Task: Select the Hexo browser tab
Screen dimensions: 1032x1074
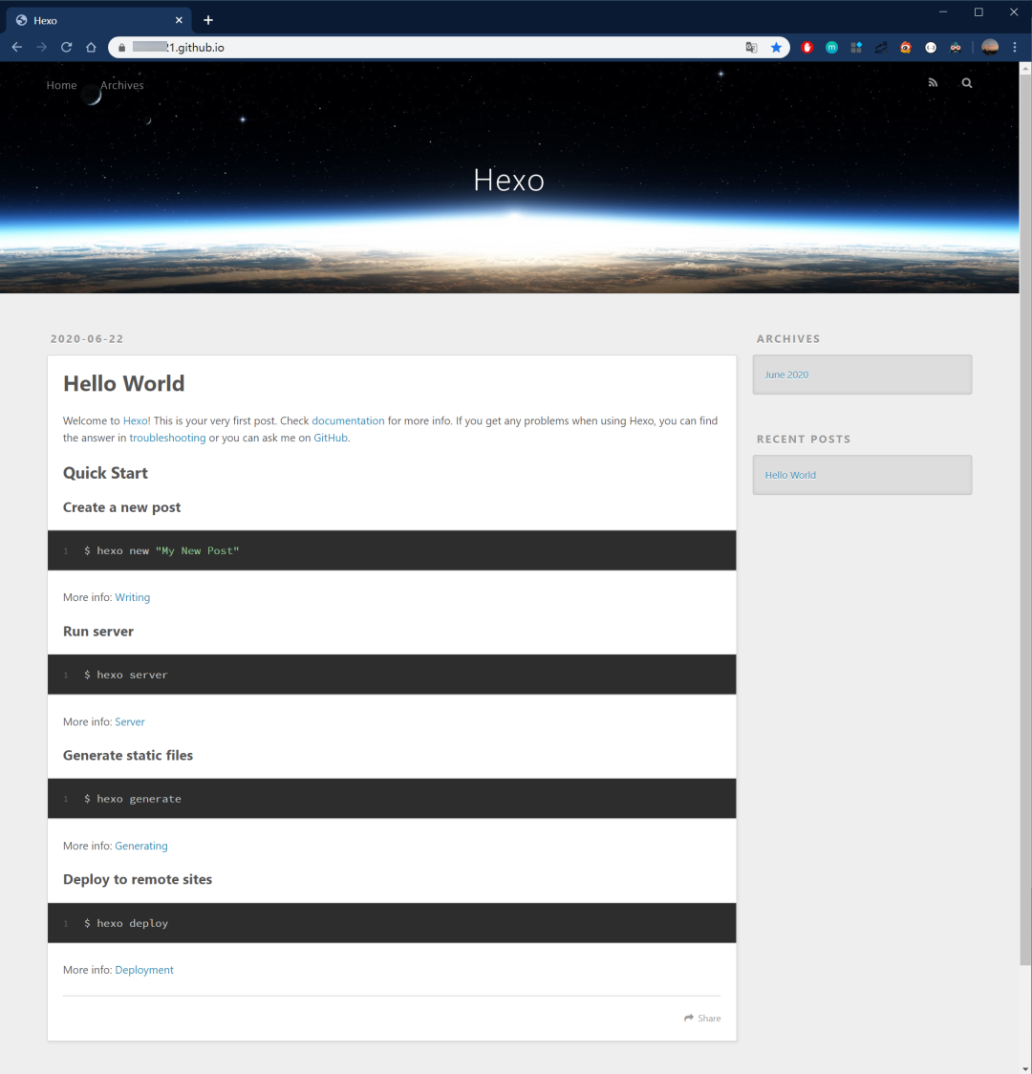Action: (99, 20)
